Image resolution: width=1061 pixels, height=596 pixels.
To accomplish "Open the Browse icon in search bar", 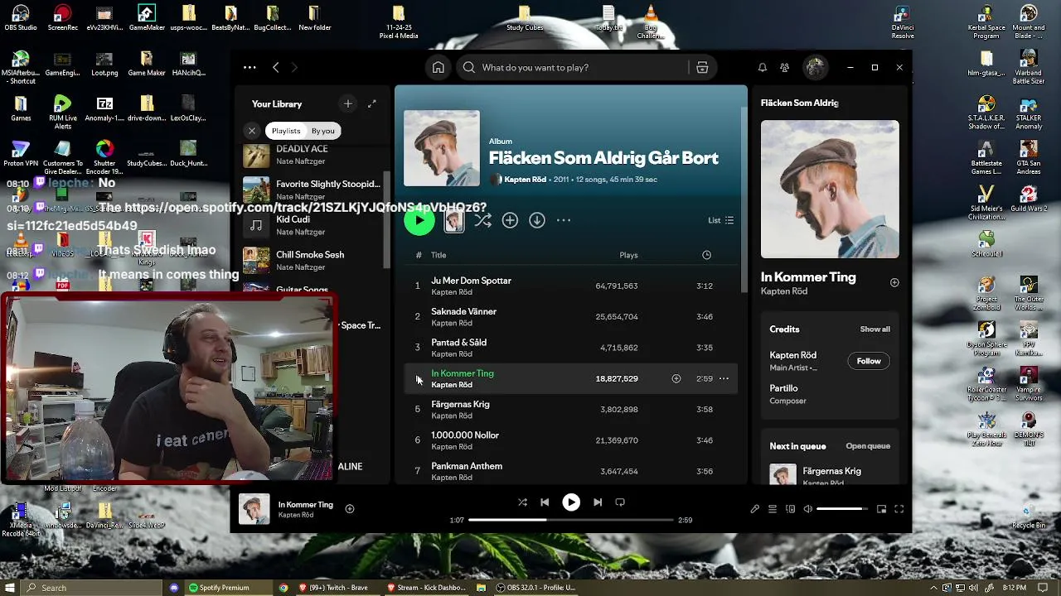I will (702, 68).
